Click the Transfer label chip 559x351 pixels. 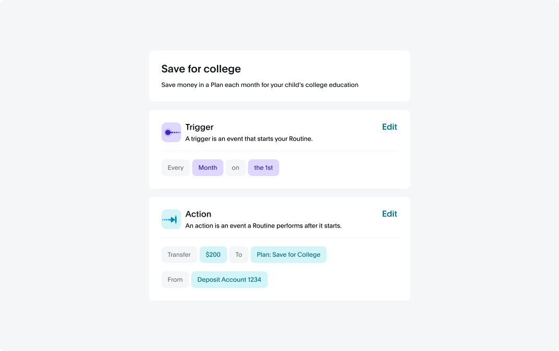[x=179, y=255]
